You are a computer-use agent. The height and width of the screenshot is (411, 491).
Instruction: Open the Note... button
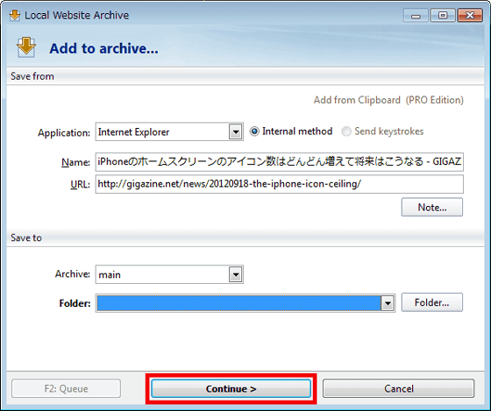coord(431,207)
